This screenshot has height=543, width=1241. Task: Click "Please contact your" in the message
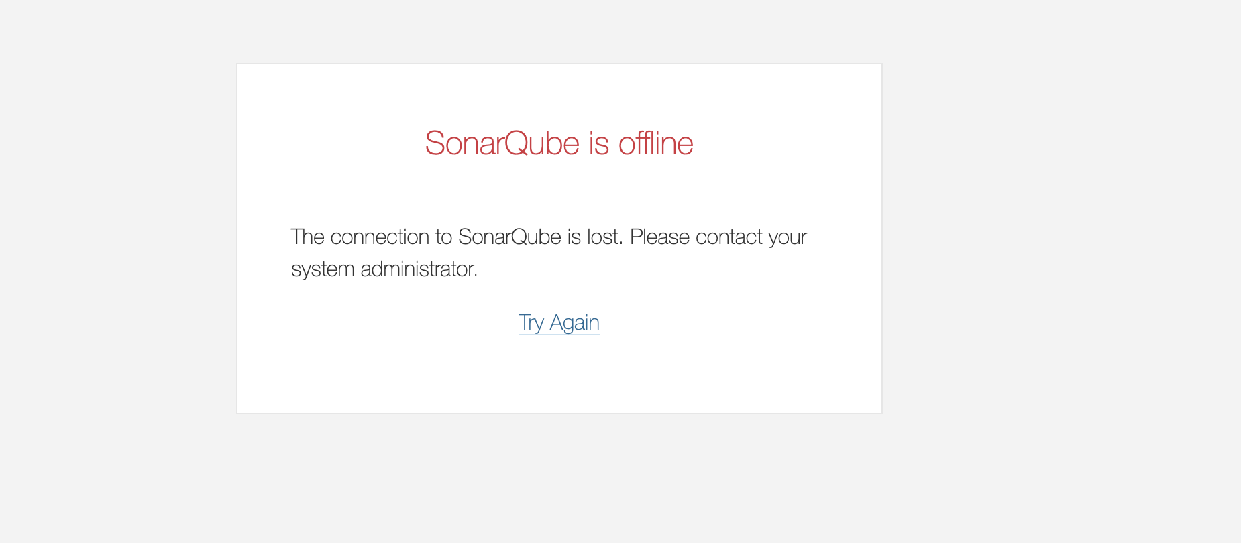click(x=718, y=237)
